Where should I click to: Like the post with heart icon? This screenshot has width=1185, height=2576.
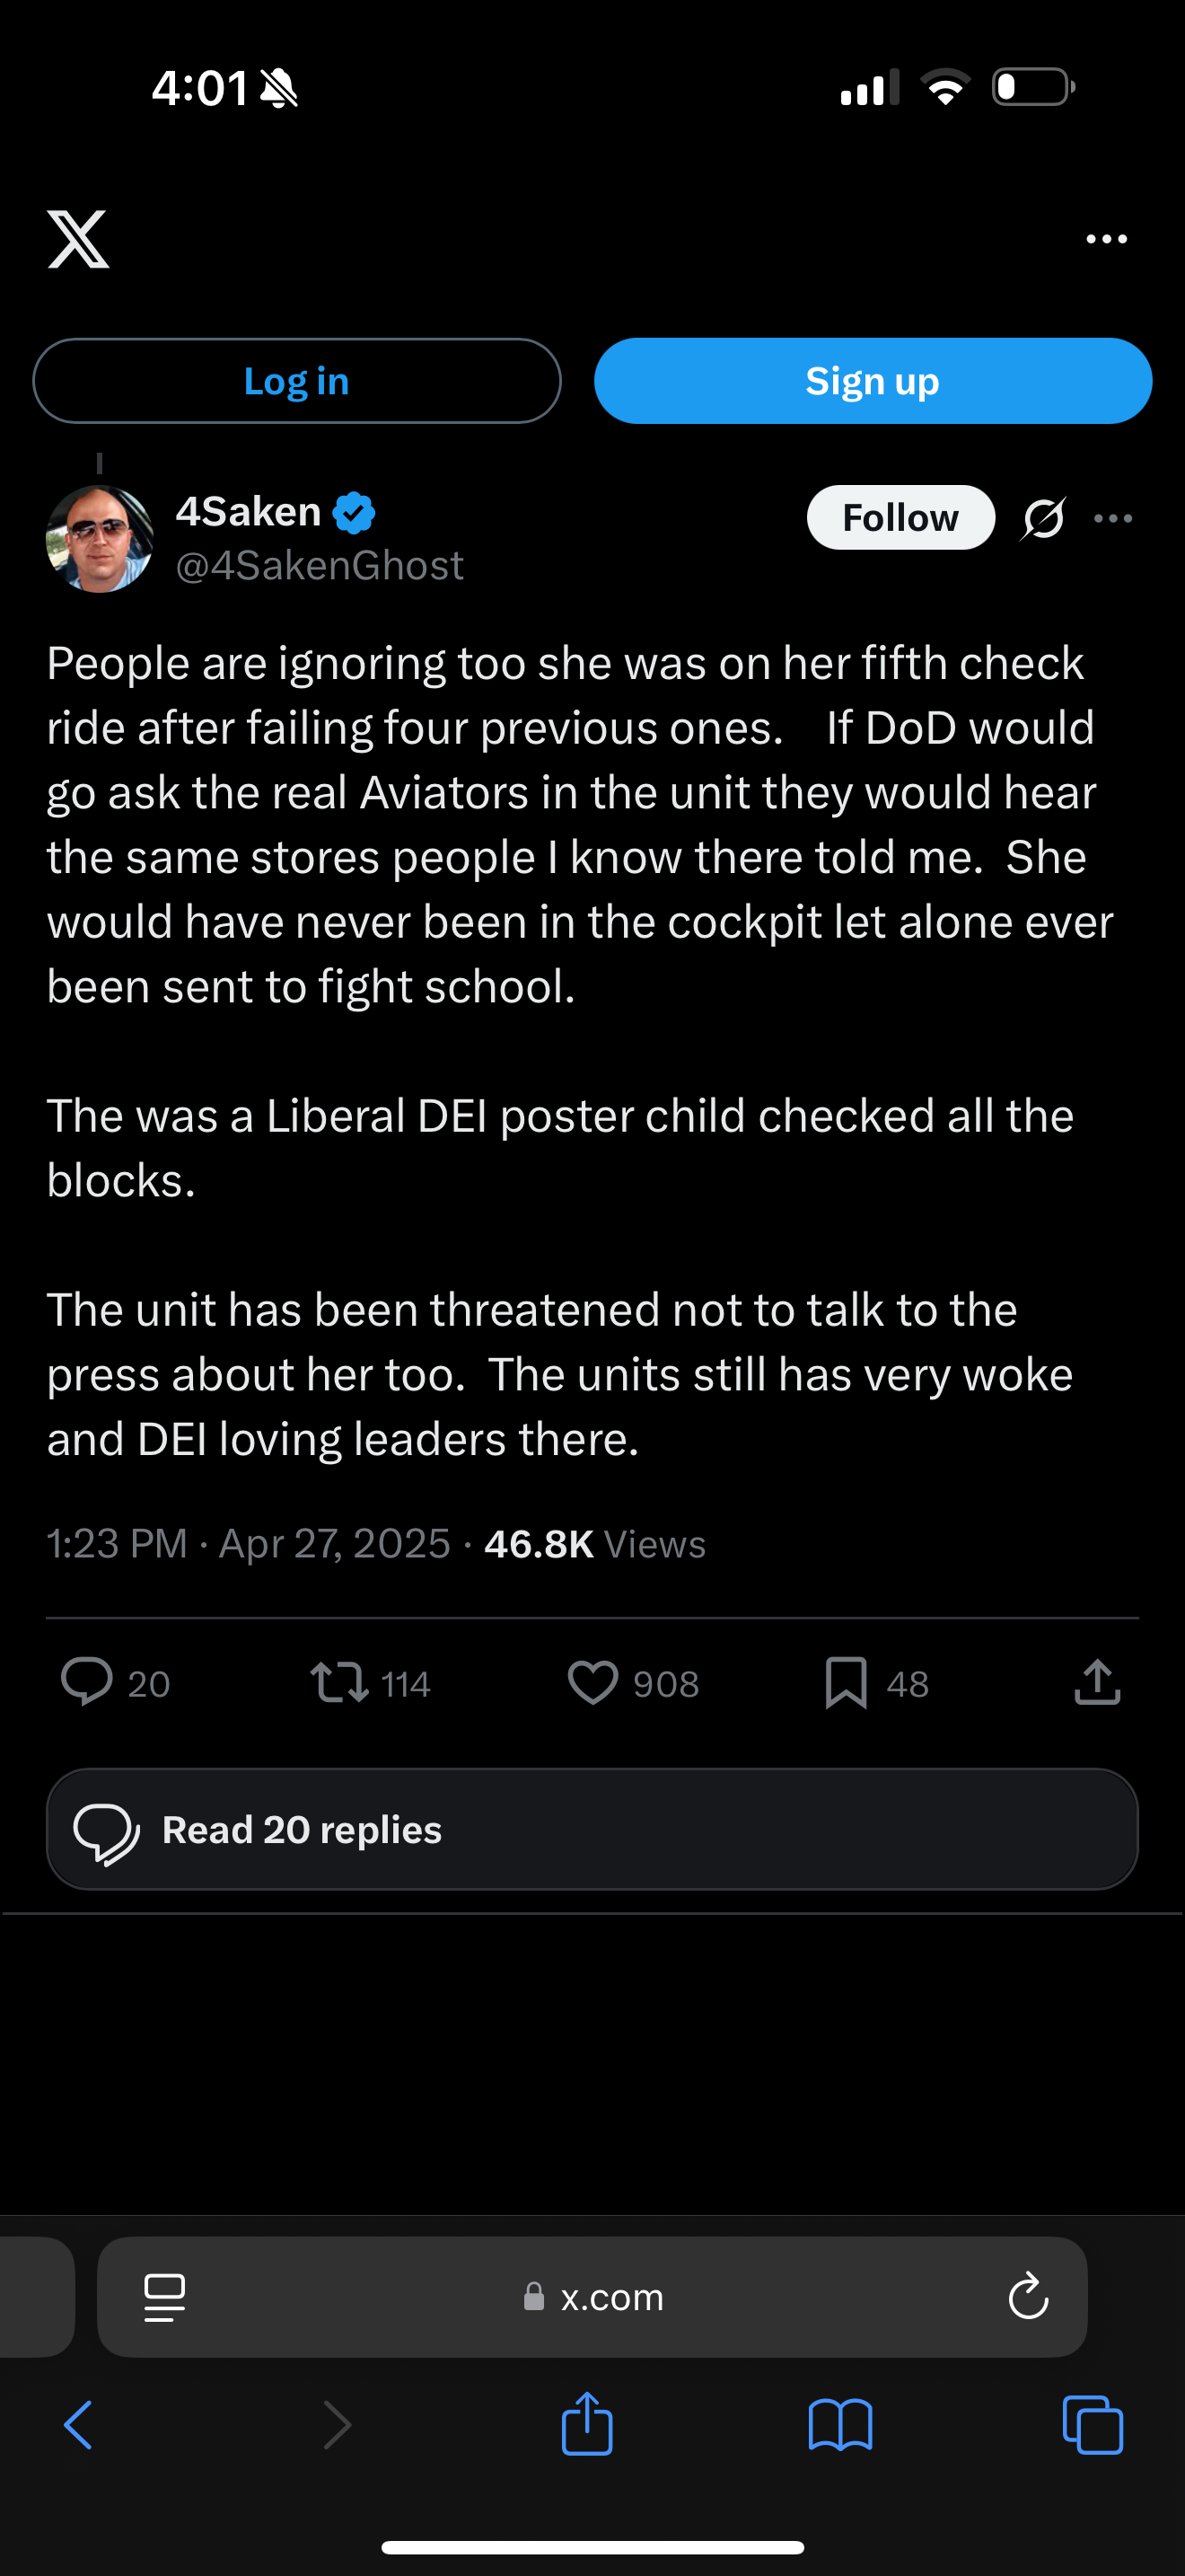592,1682
